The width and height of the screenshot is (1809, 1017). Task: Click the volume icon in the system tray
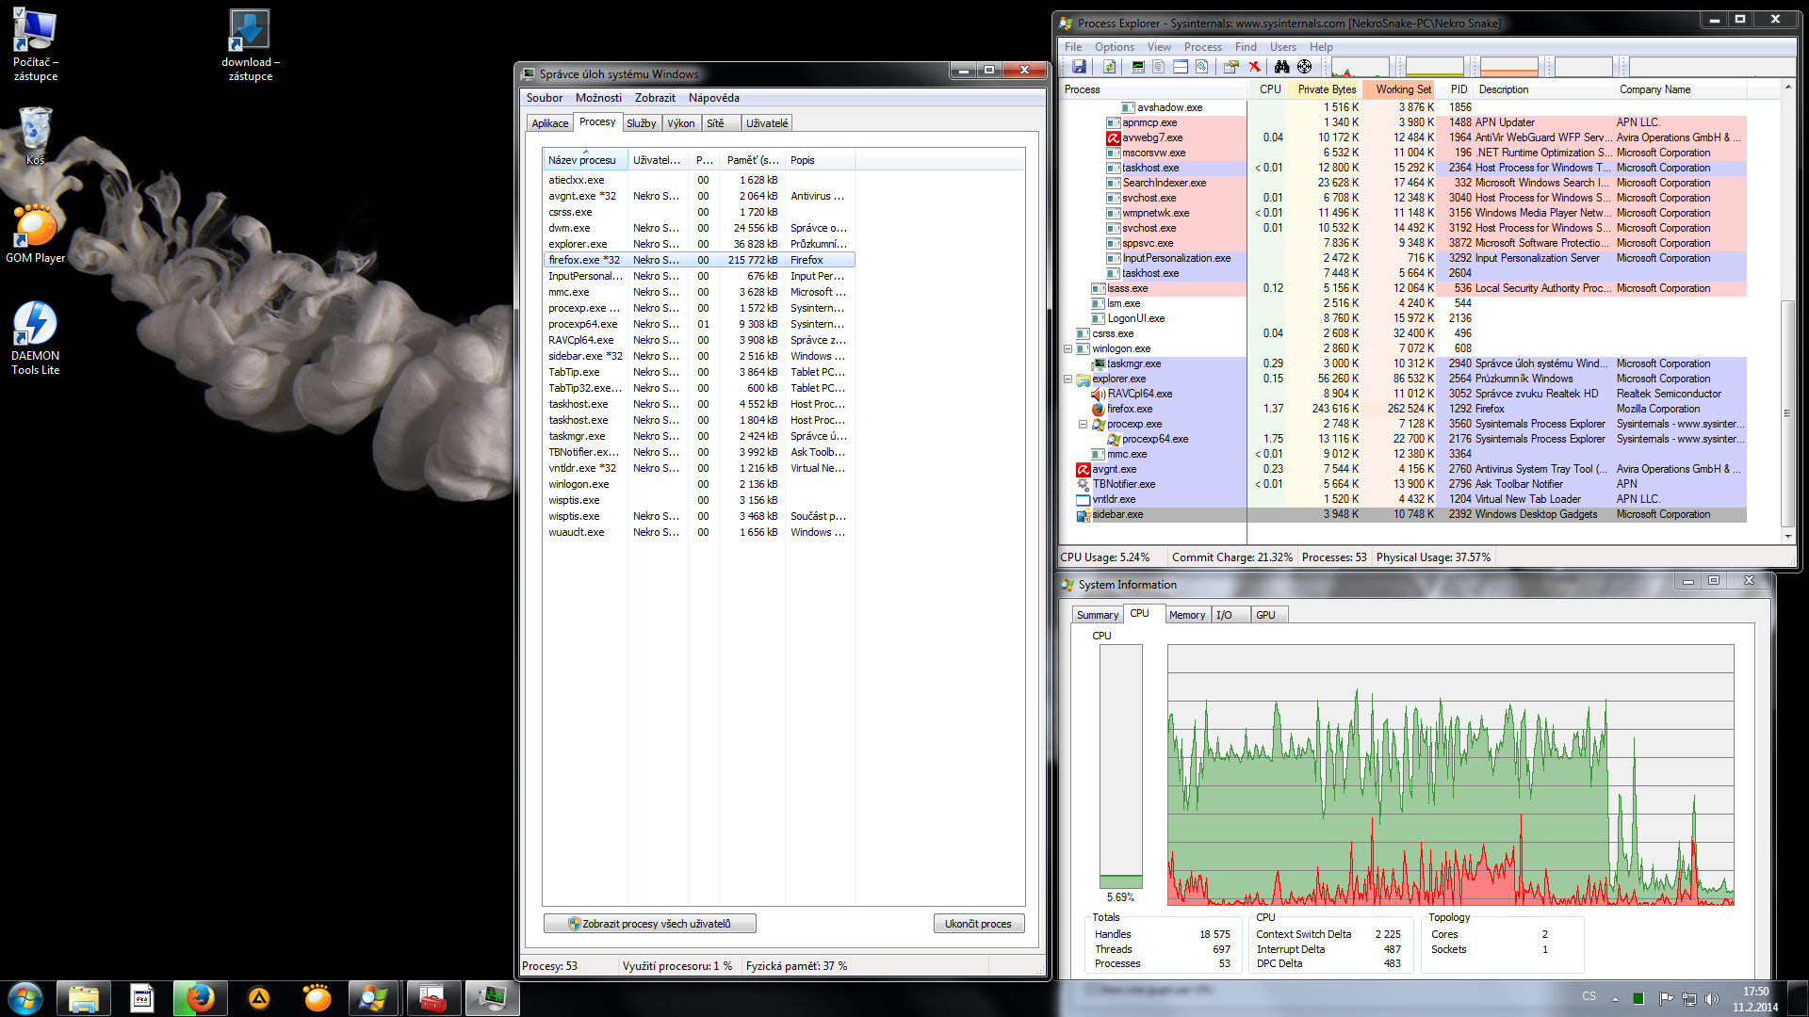click(1712, 998)
